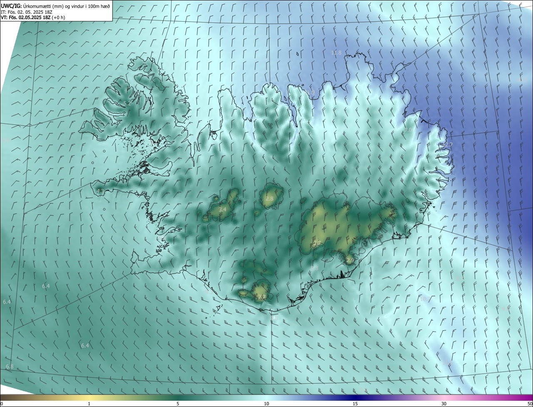
Task: Click the 2.8 value on the central glacier
Action: [269, 199]
